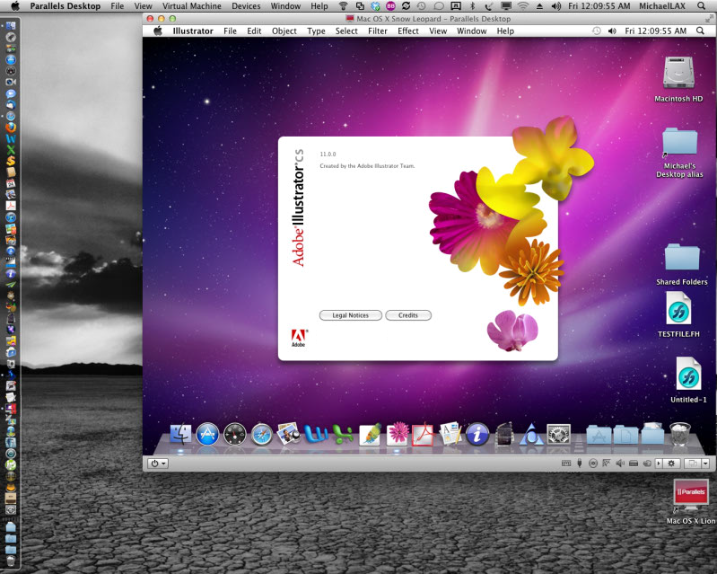
Task: Open Illustrator application menu
Action: pyautogui.click(x=193, y=31)
